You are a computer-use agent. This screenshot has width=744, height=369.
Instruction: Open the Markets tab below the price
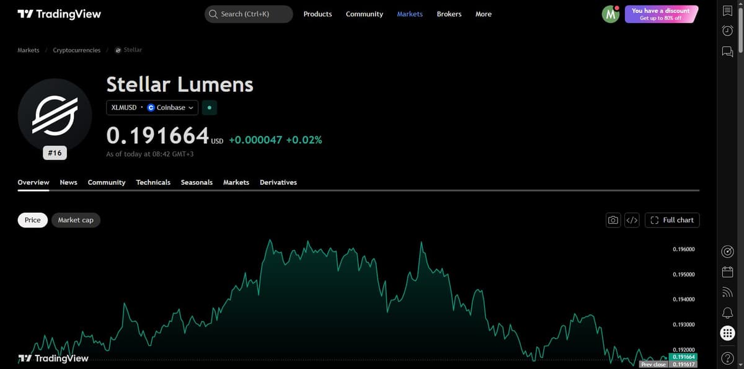pyautogui.click(x=236, y=182)
